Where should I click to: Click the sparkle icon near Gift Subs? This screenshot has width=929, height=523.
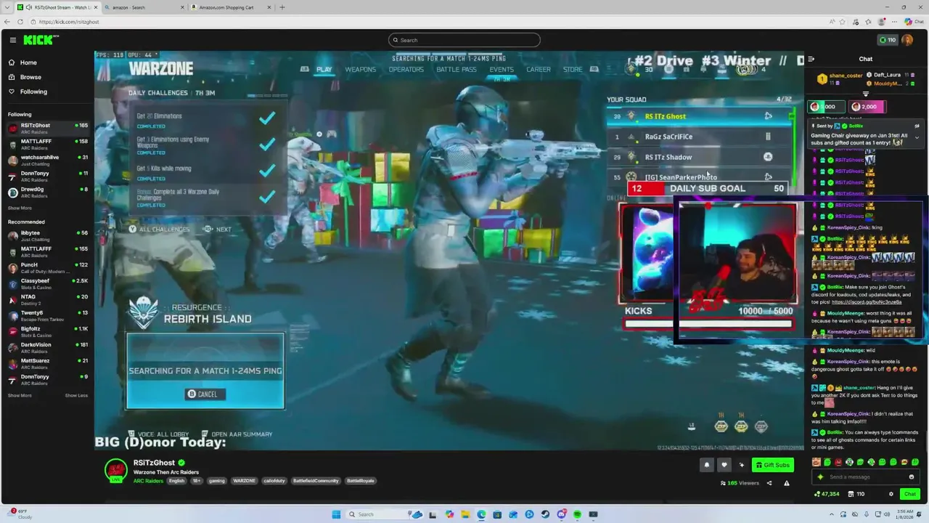click(741, 465)
